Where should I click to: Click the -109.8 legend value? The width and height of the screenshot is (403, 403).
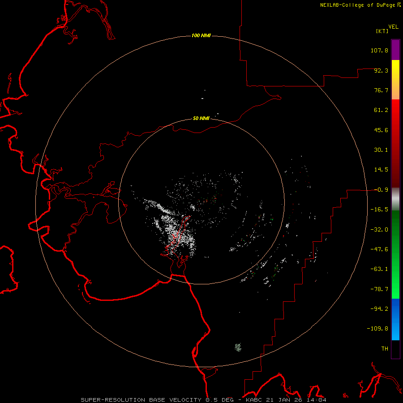tap(377, 329)
